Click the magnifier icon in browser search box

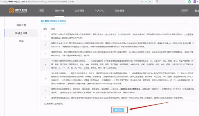click(x=157, y=2)
